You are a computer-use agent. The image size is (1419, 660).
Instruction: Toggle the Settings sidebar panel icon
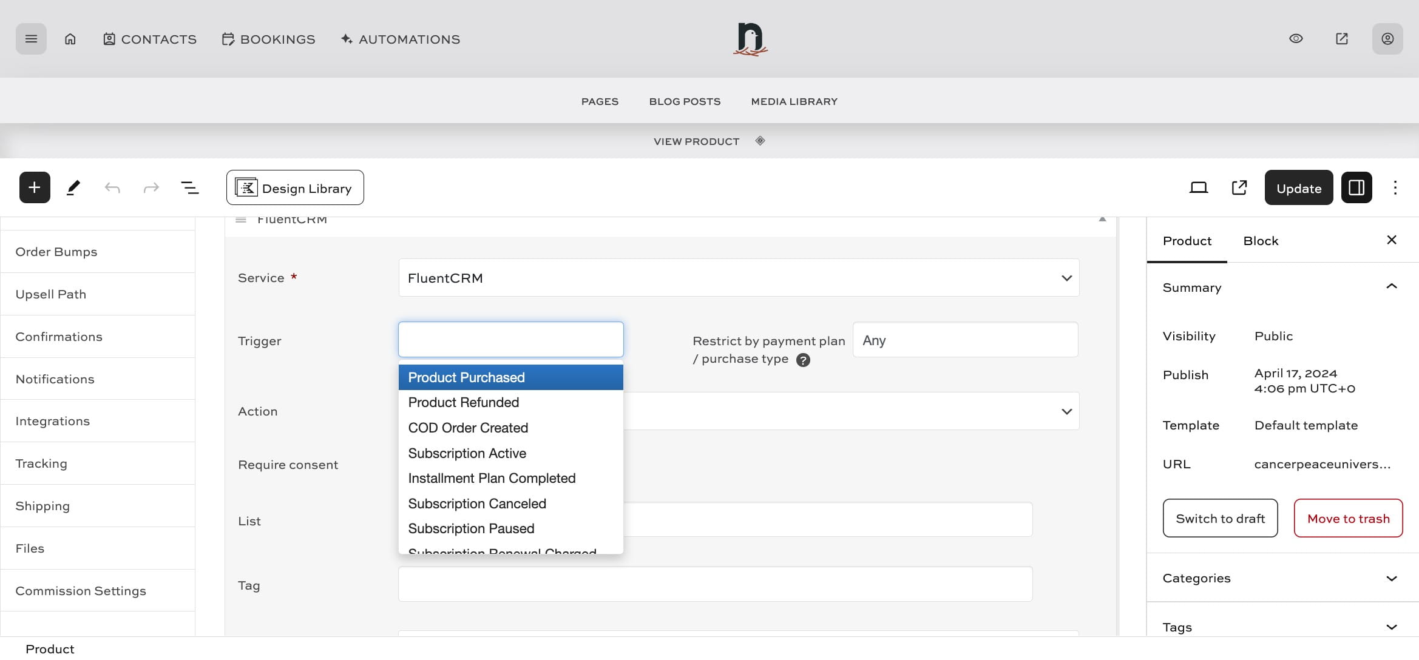[x=1356, y=187]
